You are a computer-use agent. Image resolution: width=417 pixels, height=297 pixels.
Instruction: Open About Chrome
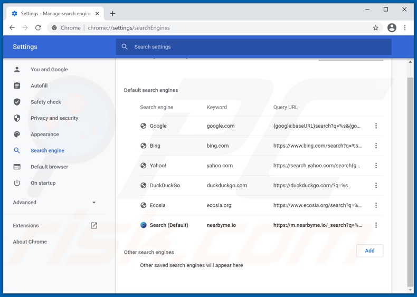click(x=30, y=242)
